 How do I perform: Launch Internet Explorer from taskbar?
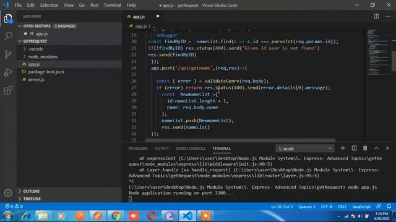click(x=26, y=216)
